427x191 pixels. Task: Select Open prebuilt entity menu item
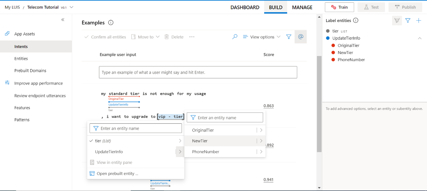(x=136, y=173)
